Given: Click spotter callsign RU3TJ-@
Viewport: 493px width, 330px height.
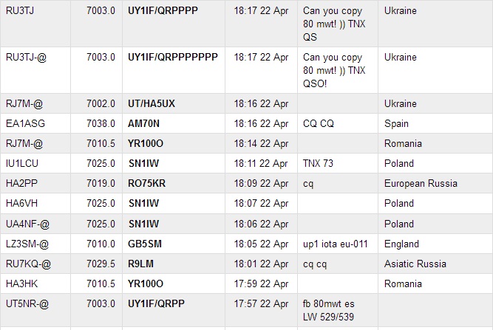Looking at the screenshot, I should point(26,58).
